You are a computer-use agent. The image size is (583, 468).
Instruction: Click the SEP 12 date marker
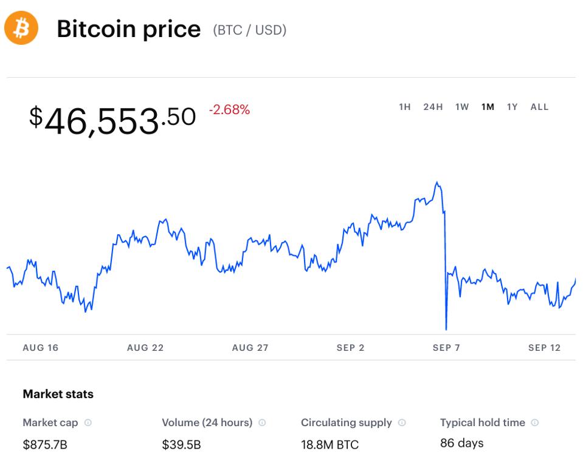coord(544,348)
